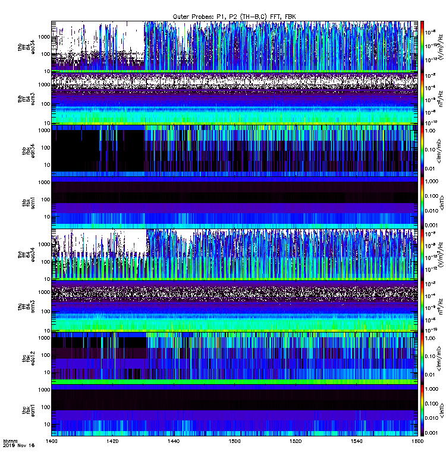Click the color bar of thb fbk scm1 panel
Image resolution: width=446 pixels, height=475 pixels.
point(422,202)
